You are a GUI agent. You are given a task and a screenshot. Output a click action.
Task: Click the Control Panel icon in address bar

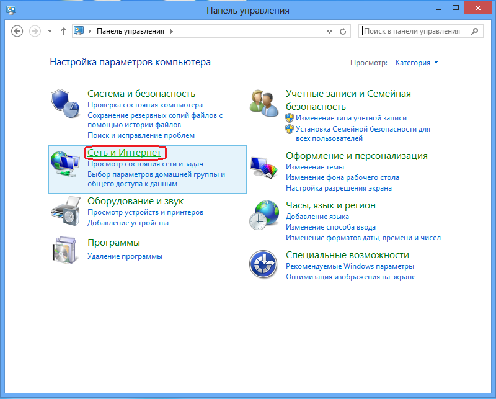79,31
